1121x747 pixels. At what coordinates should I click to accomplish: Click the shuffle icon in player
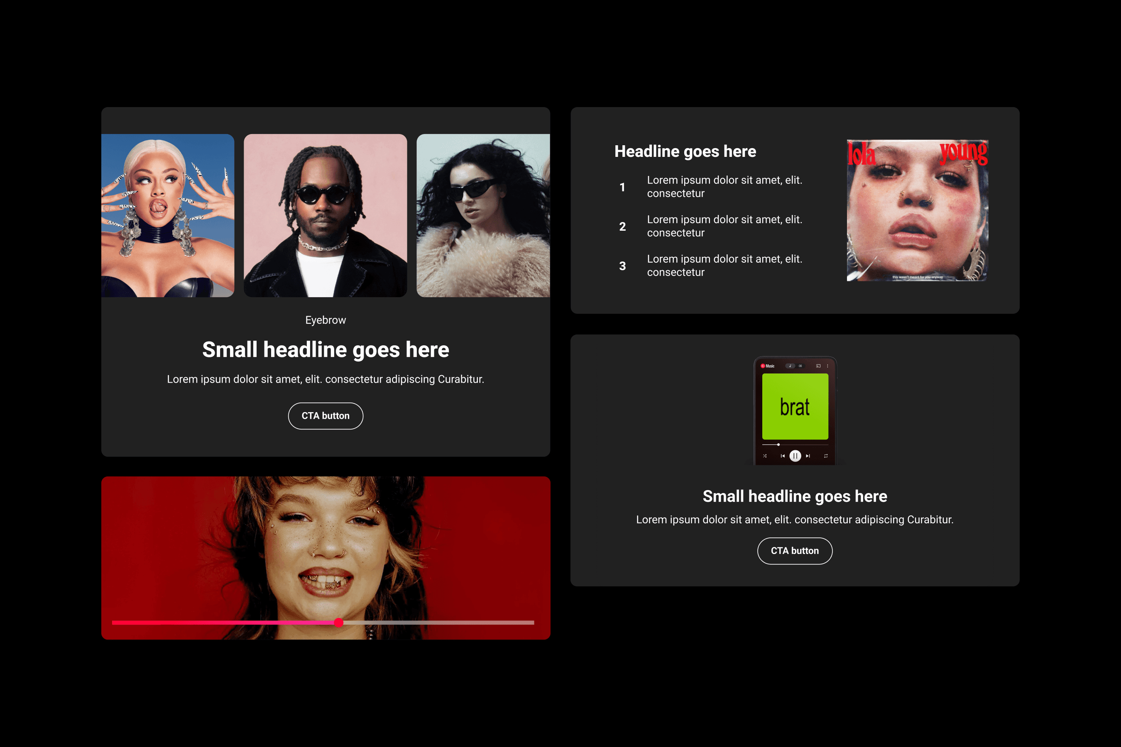click(x=765, y=456)
